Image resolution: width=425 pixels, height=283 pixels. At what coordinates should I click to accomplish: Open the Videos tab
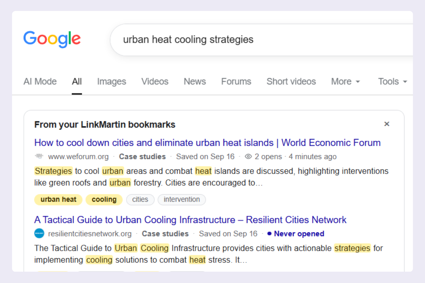coord(155,81)
